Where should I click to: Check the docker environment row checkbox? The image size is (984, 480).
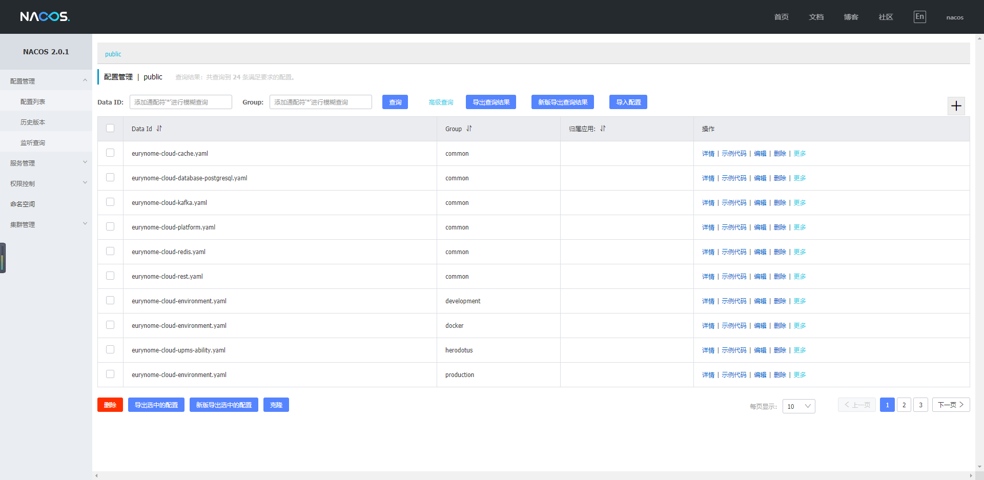110,325
